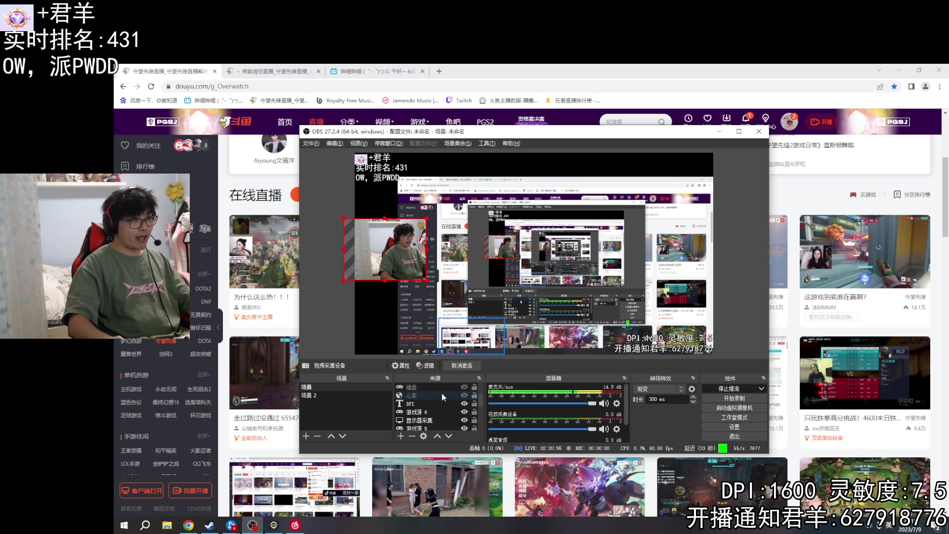The width and height of the screenshot is (949, 534).
Task: Show the hidden 心率 source
Action: coord(464,396)
